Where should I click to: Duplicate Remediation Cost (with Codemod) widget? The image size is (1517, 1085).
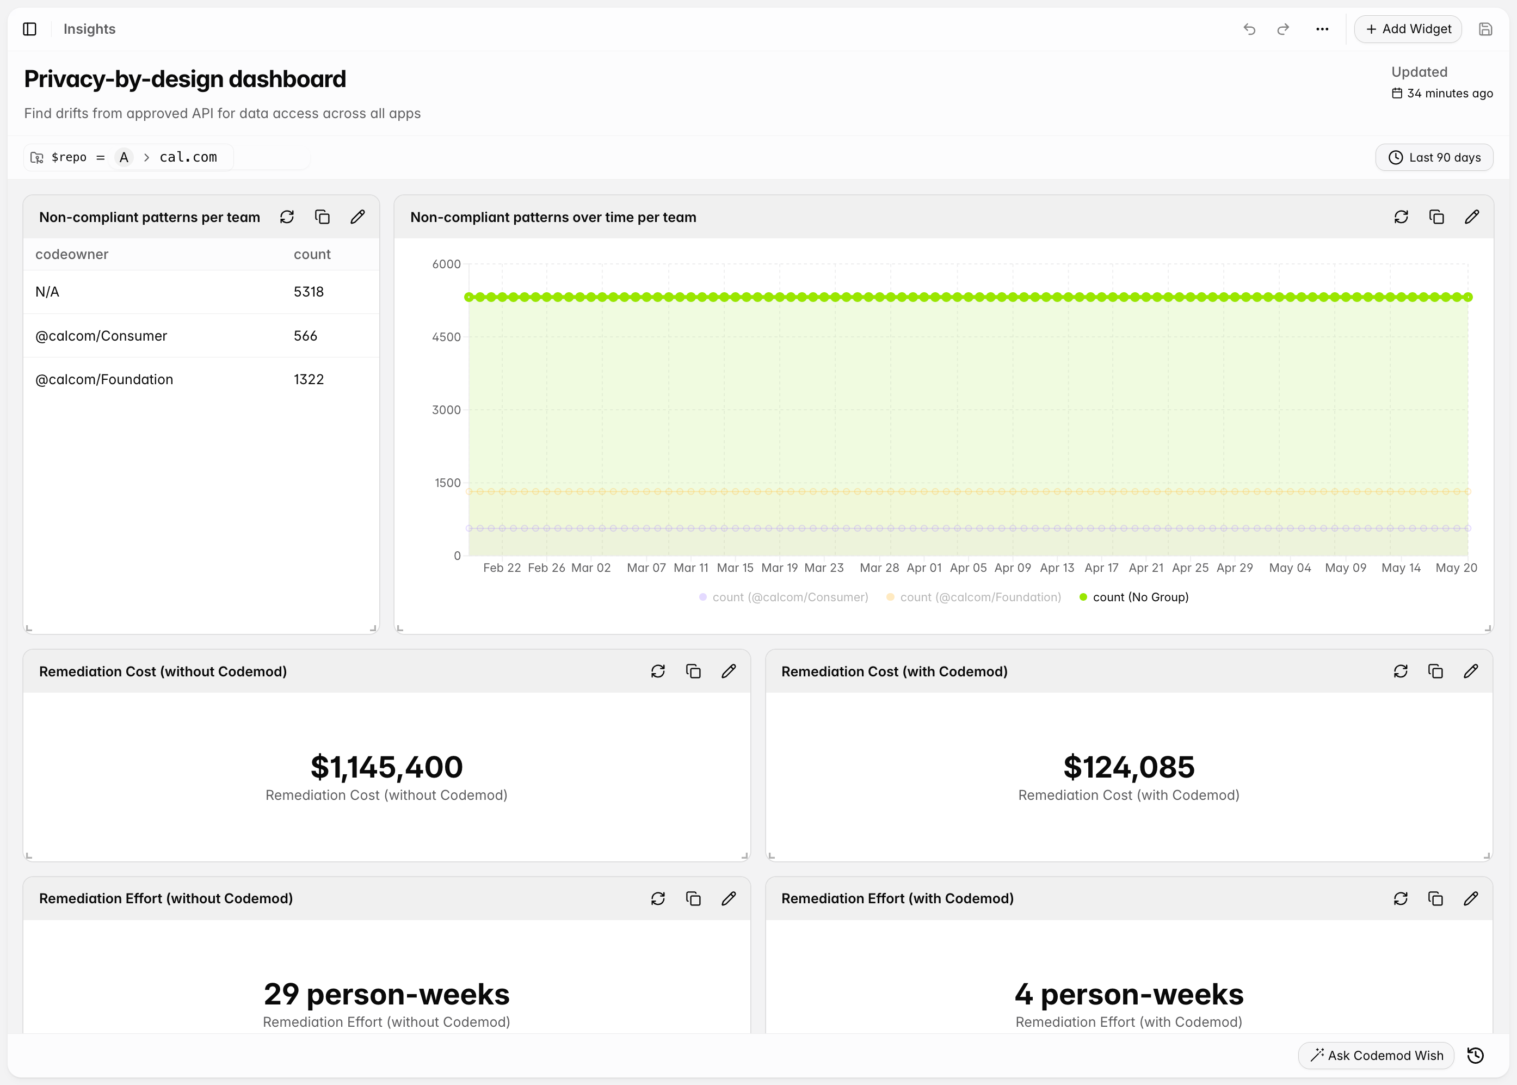pos(1435,671)
